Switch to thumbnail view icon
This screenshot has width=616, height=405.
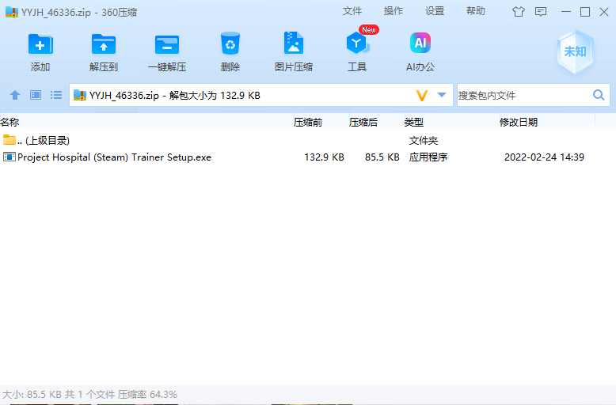[36, 95]
